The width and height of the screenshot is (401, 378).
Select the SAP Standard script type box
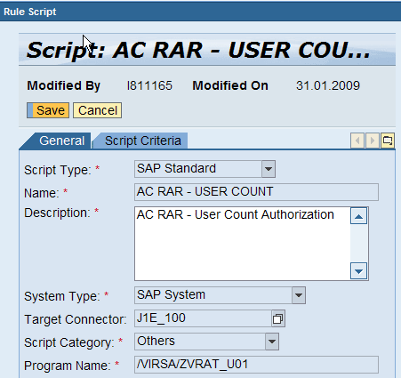[198, 169]
